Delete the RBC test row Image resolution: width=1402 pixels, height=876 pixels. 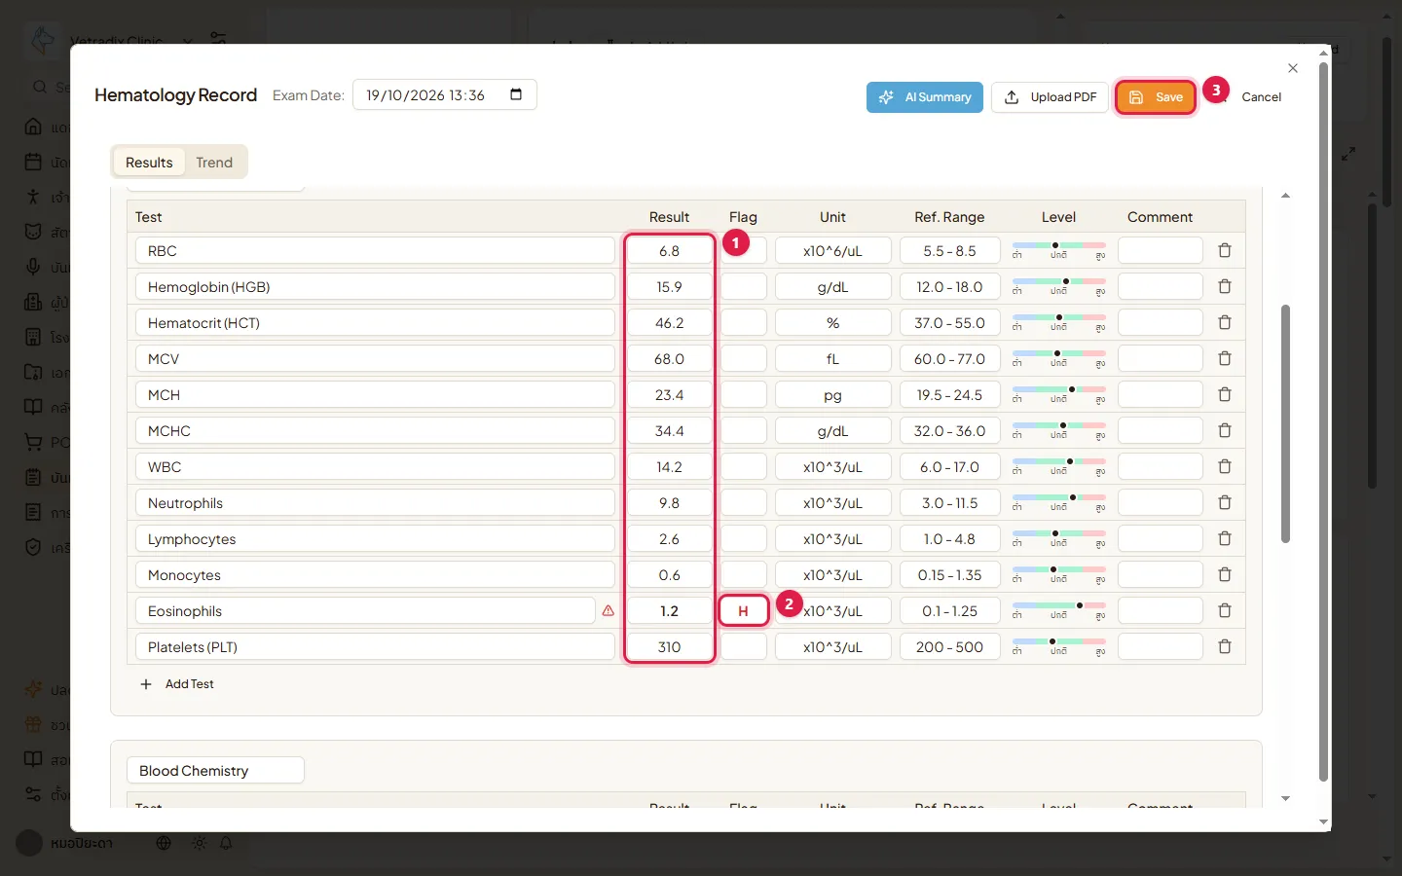click(1225, 250)
